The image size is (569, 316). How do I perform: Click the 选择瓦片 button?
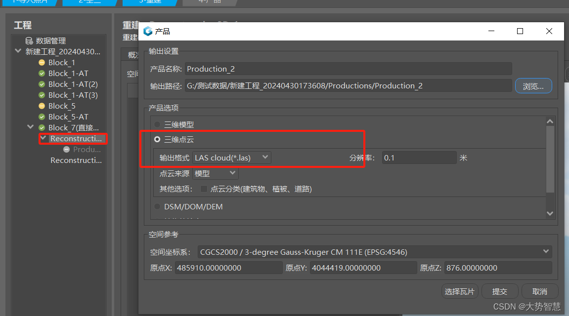click(x=460, y=291)
